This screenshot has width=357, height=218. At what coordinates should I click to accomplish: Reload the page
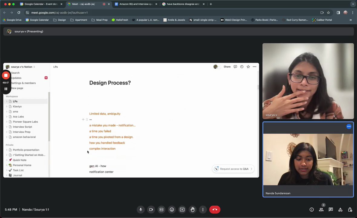[19, 13]
